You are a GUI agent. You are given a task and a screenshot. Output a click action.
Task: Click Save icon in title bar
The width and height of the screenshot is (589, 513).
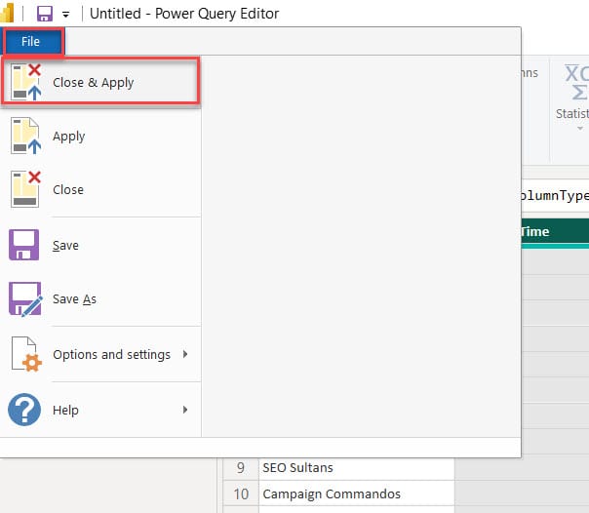click(44, 14)
